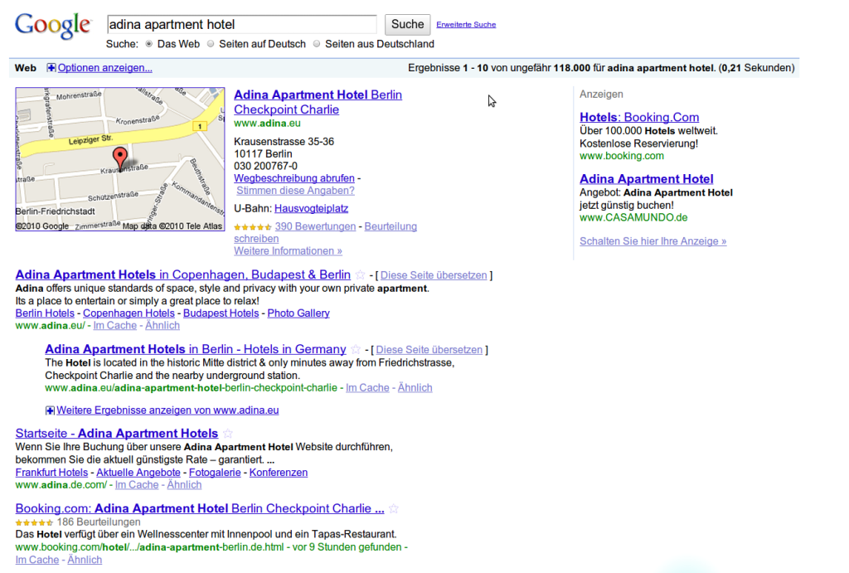849x573 pixels.
Task: Open Hausvogteiplatz U-Bahn link
Action: 312,208
